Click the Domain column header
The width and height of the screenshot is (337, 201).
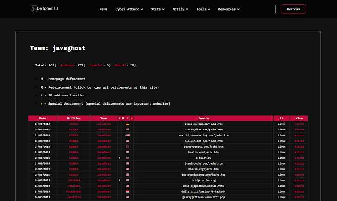pyautogui.click(x=204, y=118)
